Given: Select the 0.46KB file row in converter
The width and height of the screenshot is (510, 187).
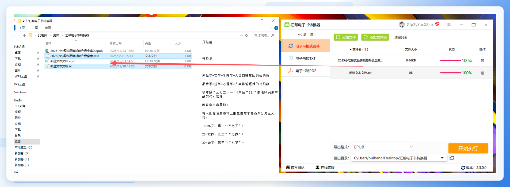Looking at the screenshot, I should click(411, 60).
